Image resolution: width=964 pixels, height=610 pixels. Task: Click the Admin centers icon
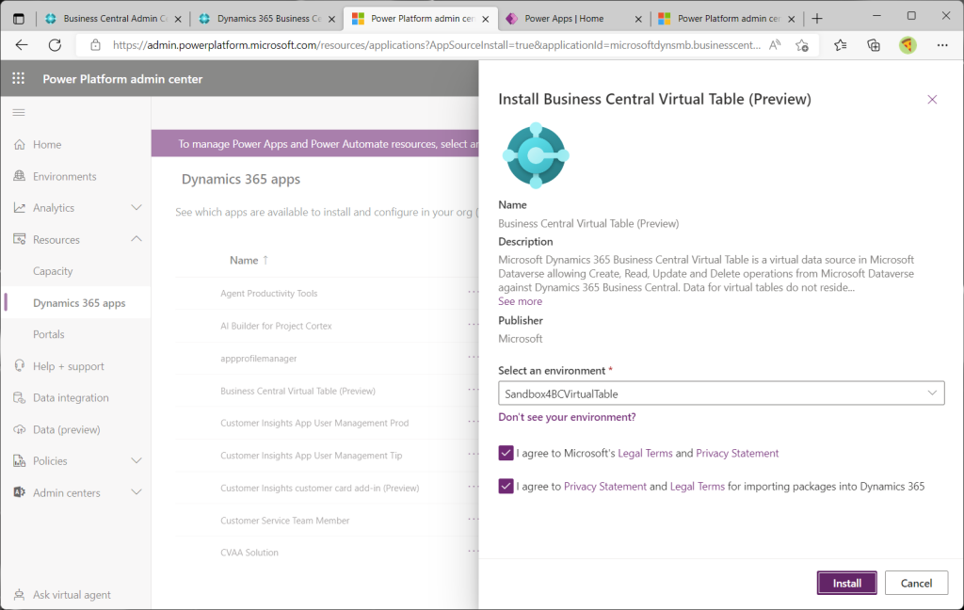click(x=20, y=492)
